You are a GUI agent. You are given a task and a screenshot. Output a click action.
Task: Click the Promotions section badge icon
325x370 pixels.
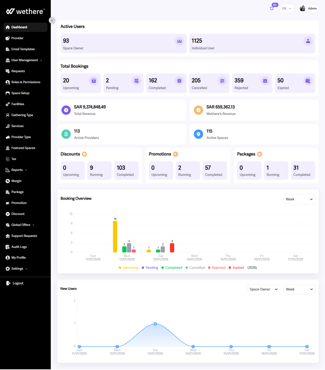pos(175,154)
